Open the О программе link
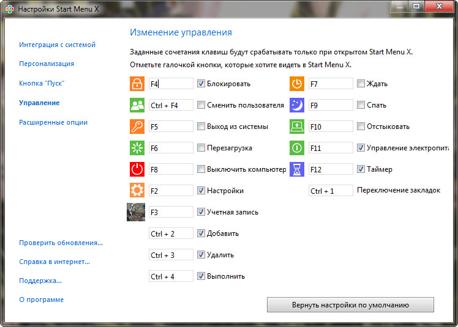 pos(41,299)
